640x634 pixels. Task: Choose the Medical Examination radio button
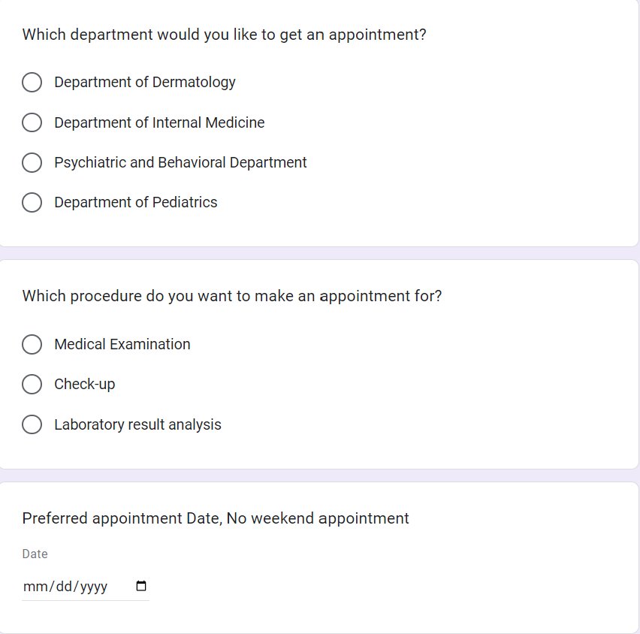32,344
